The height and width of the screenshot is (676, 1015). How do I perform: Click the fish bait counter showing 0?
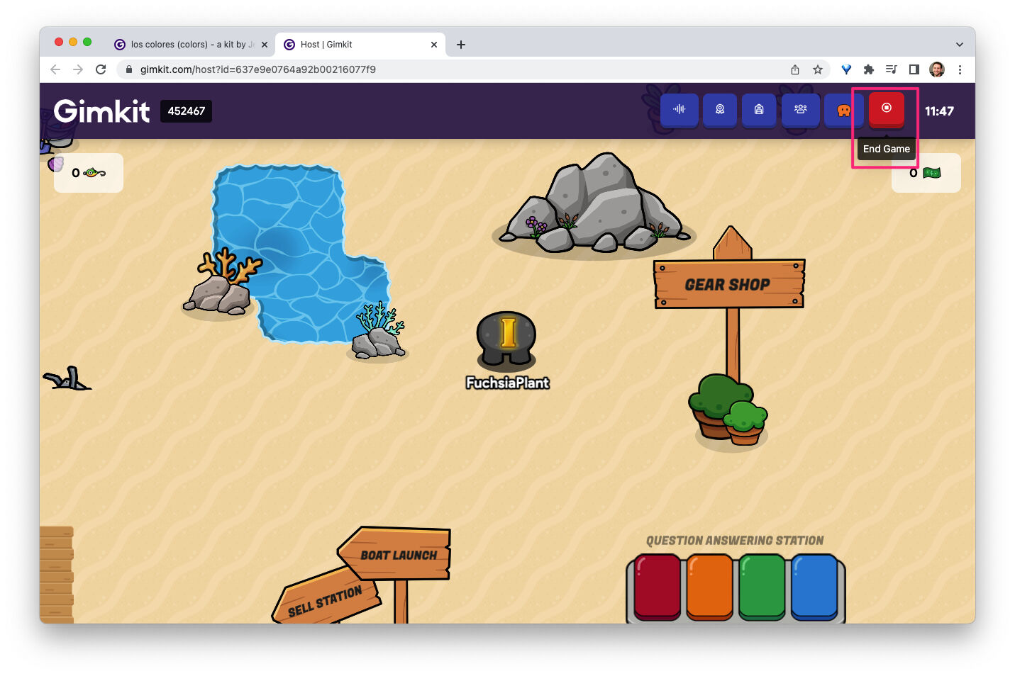[89, 173]
